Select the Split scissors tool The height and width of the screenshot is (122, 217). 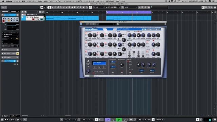point(61,7)
